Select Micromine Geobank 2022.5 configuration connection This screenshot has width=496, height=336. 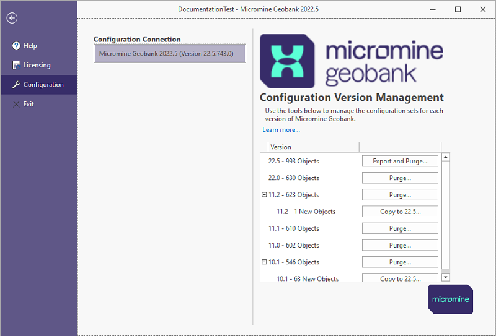pos(169,54)
